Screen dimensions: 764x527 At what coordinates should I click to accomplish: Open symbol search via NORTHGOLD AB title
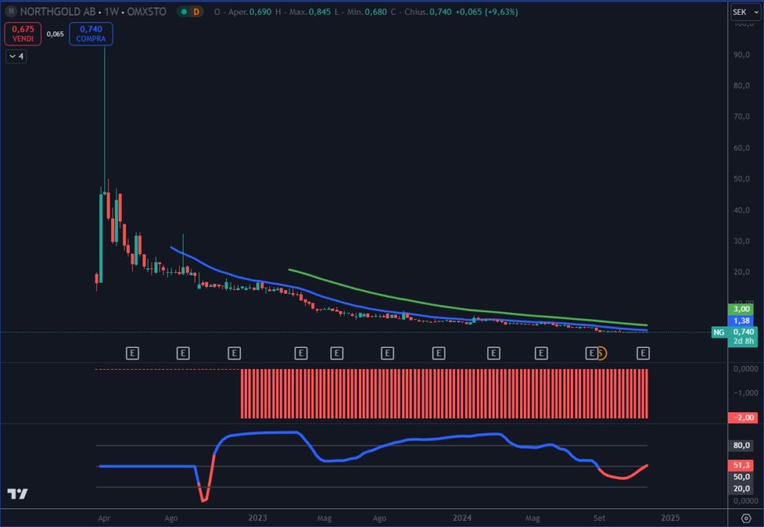51,12
